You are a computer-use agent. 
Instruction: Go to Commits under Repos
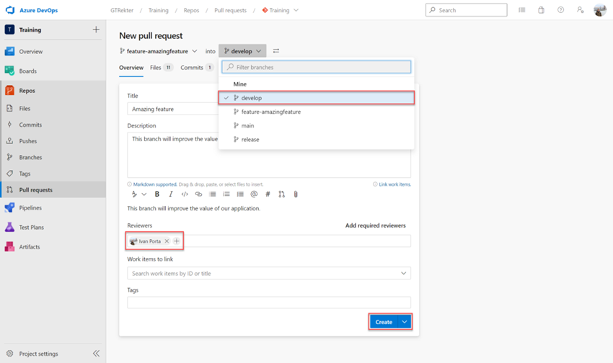pyautogui.click(x=30, y=125)
